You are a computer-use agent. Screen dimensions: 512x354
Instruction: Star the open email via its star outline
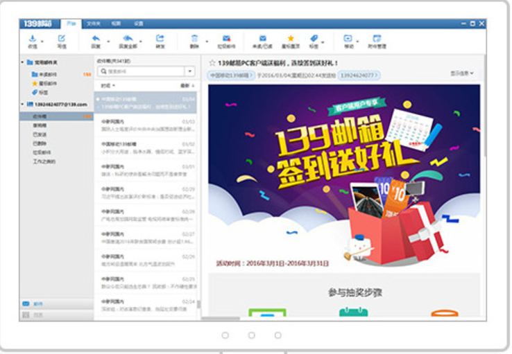point(212,62)
